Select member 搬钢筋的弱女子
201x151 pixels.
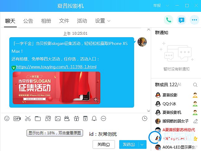pyautogui.click(x=176, y=121)
